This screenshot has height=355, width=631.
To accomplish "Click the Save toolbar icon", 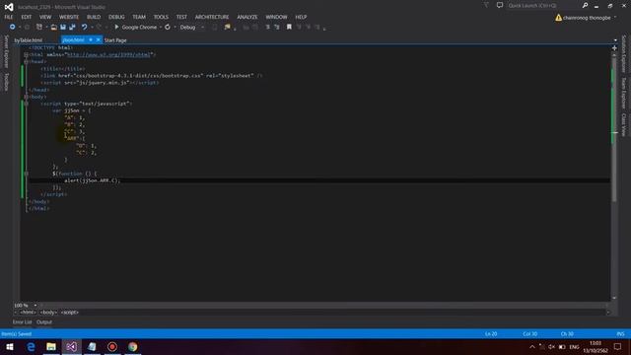I will (63, 27).
